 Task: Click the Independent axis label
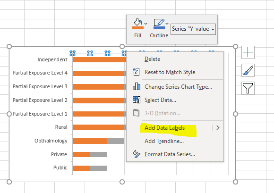pyautogui.click(x=52, y=59)
